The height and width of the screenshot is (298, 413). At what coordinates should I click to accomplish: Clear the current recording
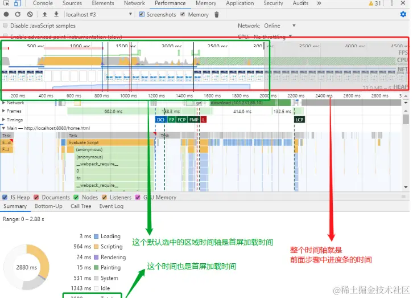pyautogui.click(x=30, y=14)
